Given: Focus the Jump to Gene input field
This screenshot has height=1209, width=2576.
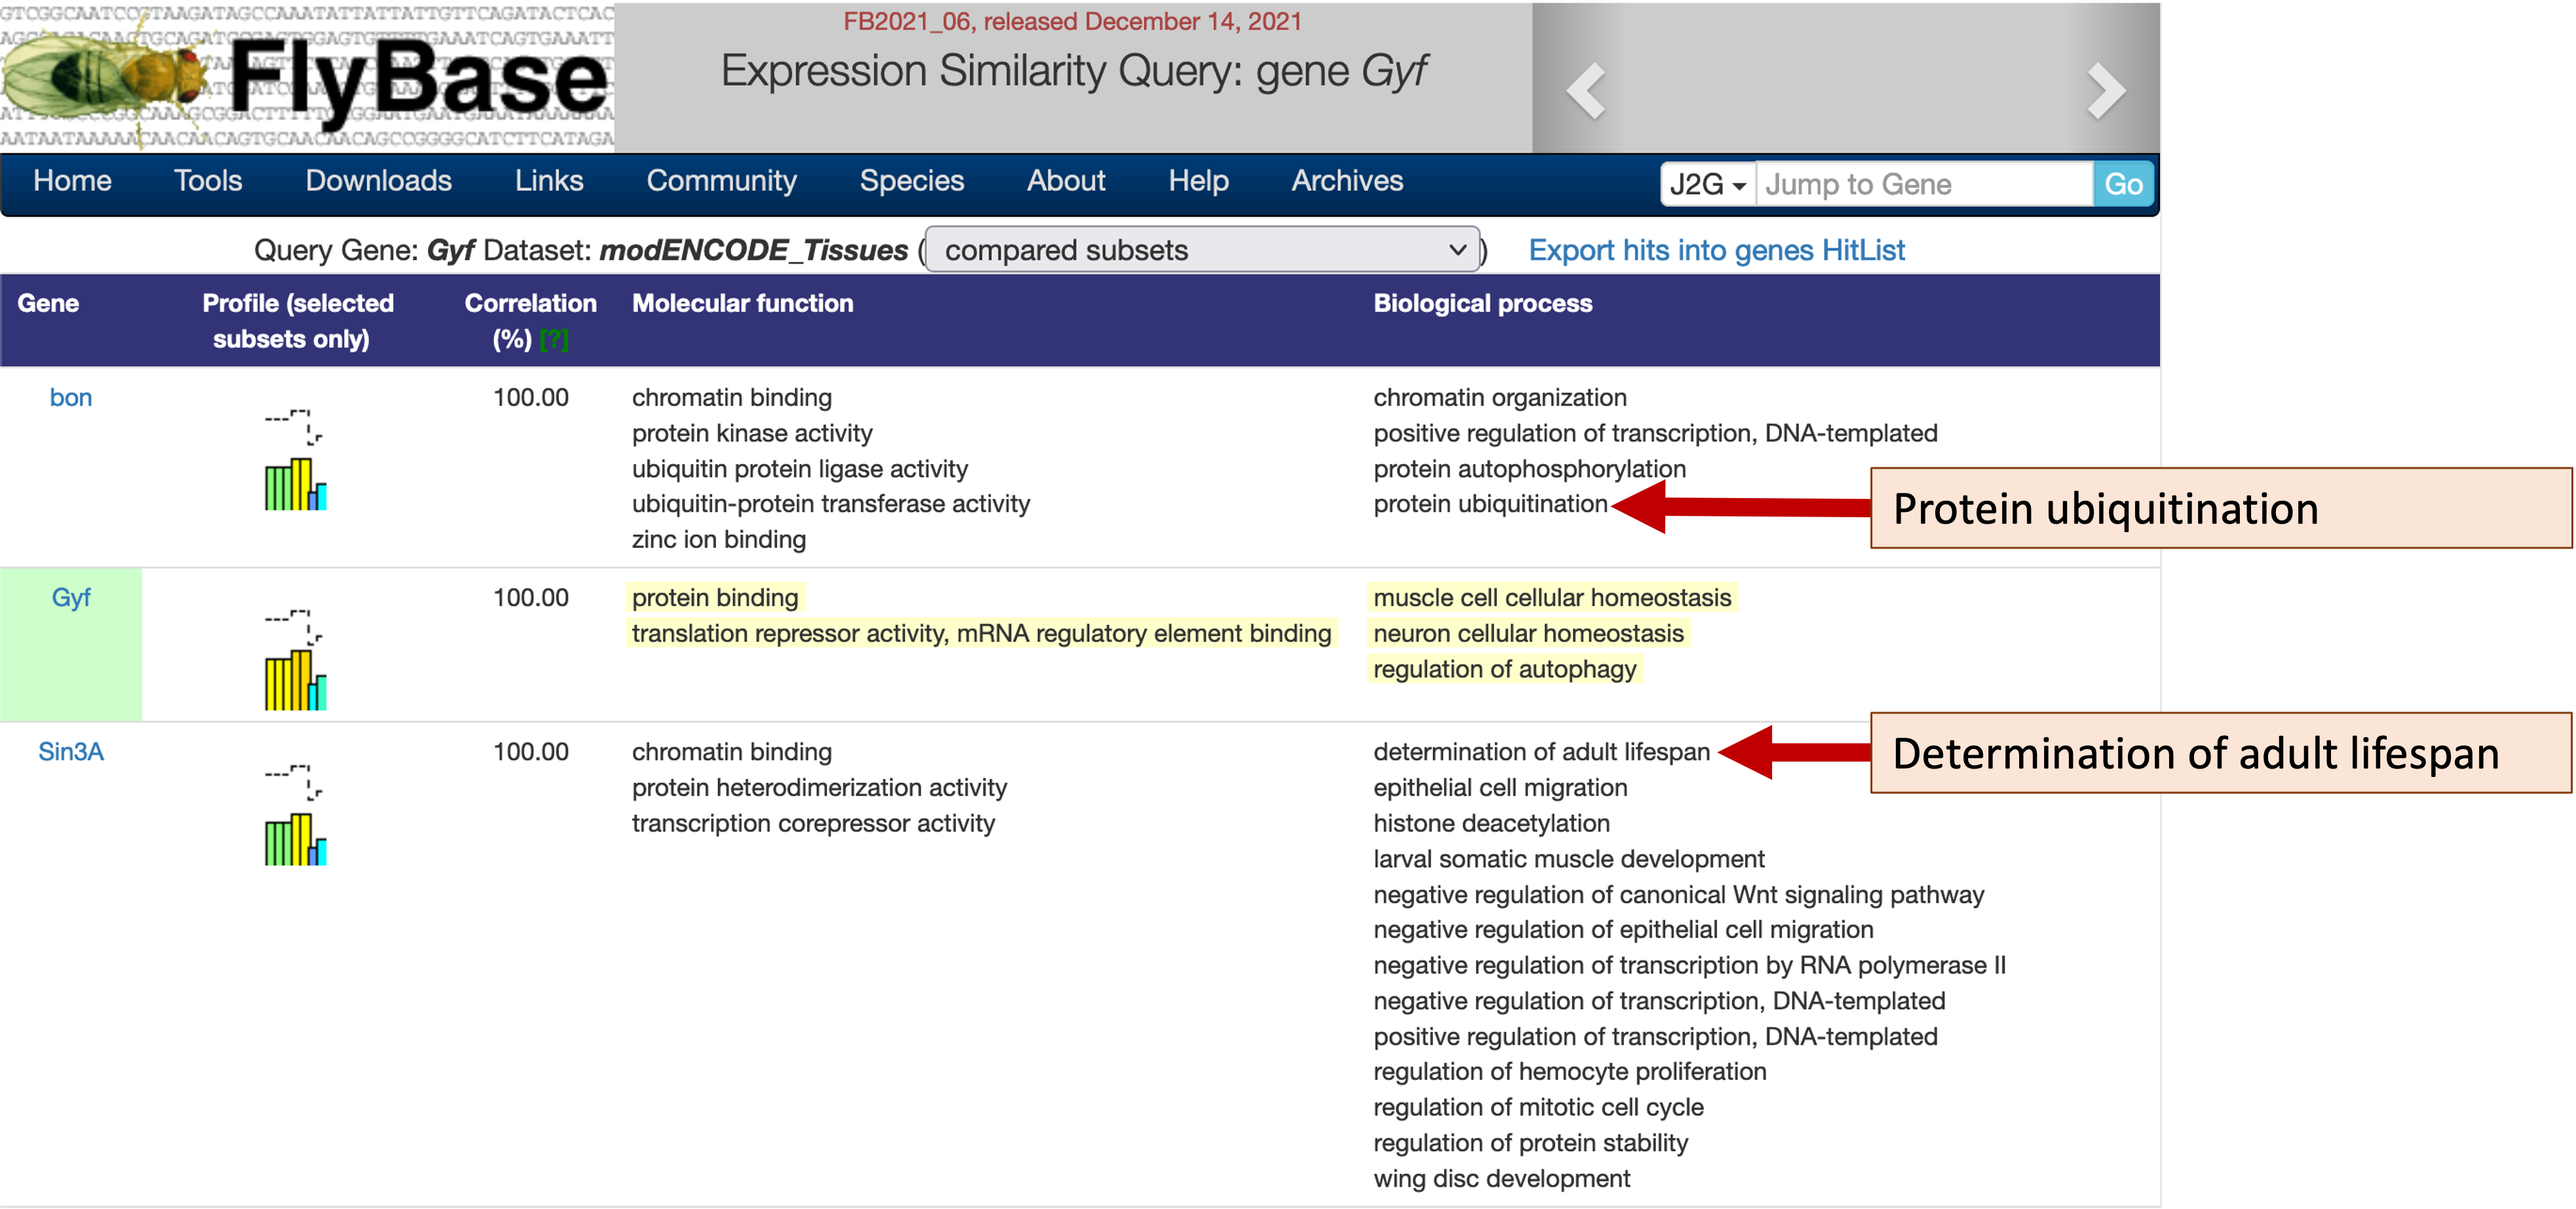Looking at the screenshot, I should point(1924,184).
